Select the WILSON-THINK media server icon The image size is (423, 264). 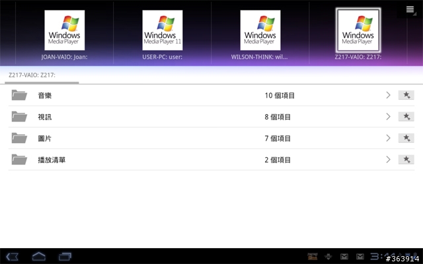coord(260,30)
